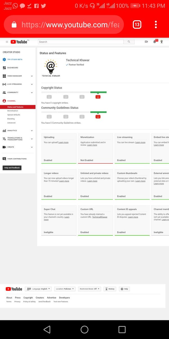The image size is (169, 339).
Task: Click the Channel person icon
Action: coord(4,101)
